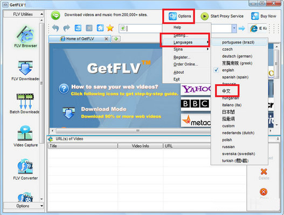Screen dimensions: 284x215
Task: Click Start Proxy Service button
Action: click(x=222, y=16)
